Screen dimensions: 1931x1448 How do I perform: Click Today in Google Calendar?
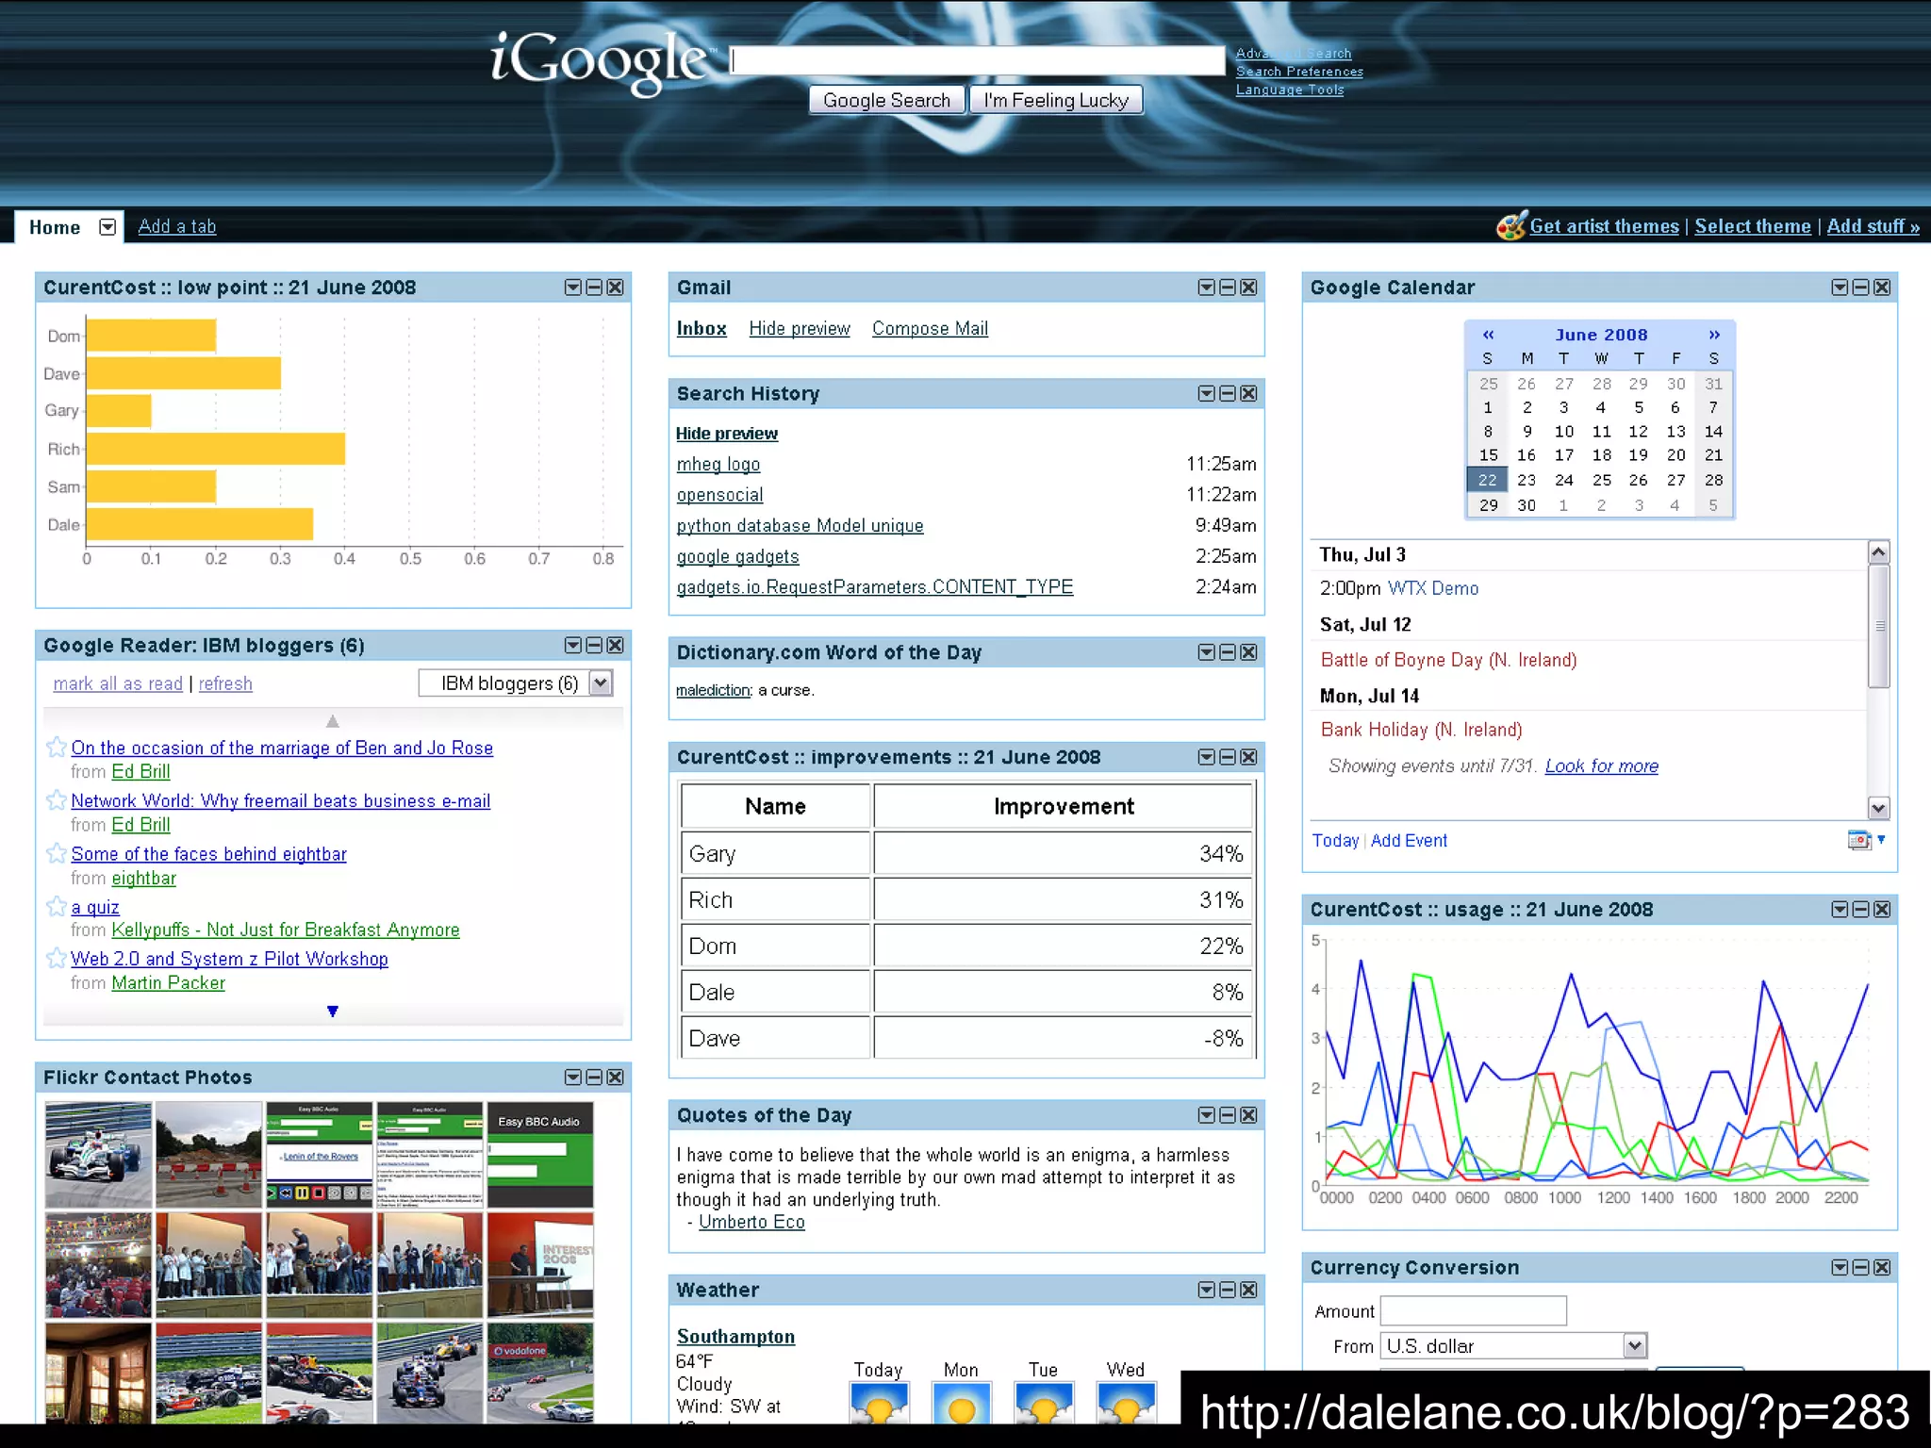click(x=1335, y=840)
